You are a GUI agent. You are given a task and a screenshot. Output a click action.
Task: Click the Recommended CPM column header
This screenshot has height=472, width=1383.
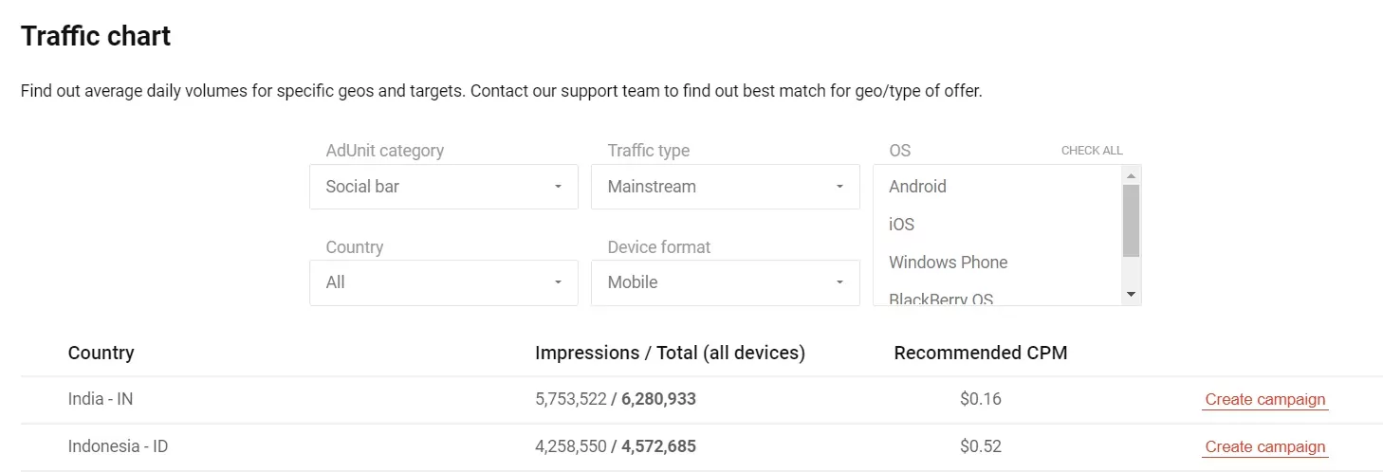click(x=980, y=354)
